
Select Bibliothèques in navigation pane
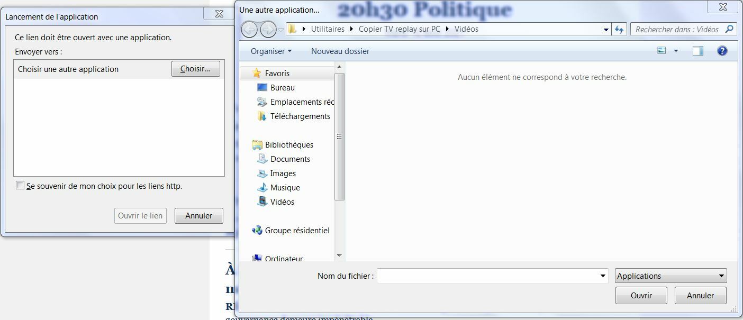[x=289, y=144]
